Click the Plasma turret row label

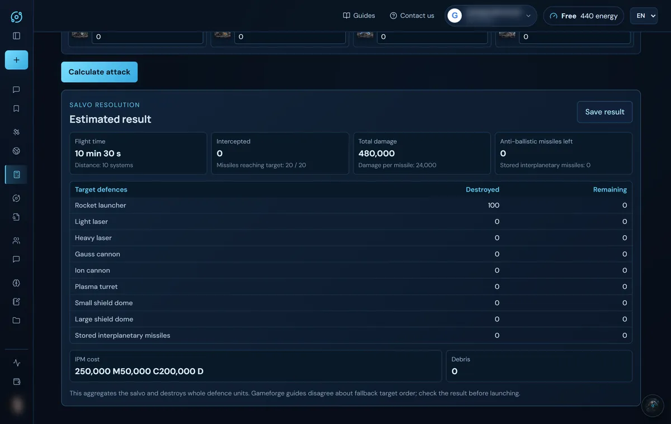point(96,286)
